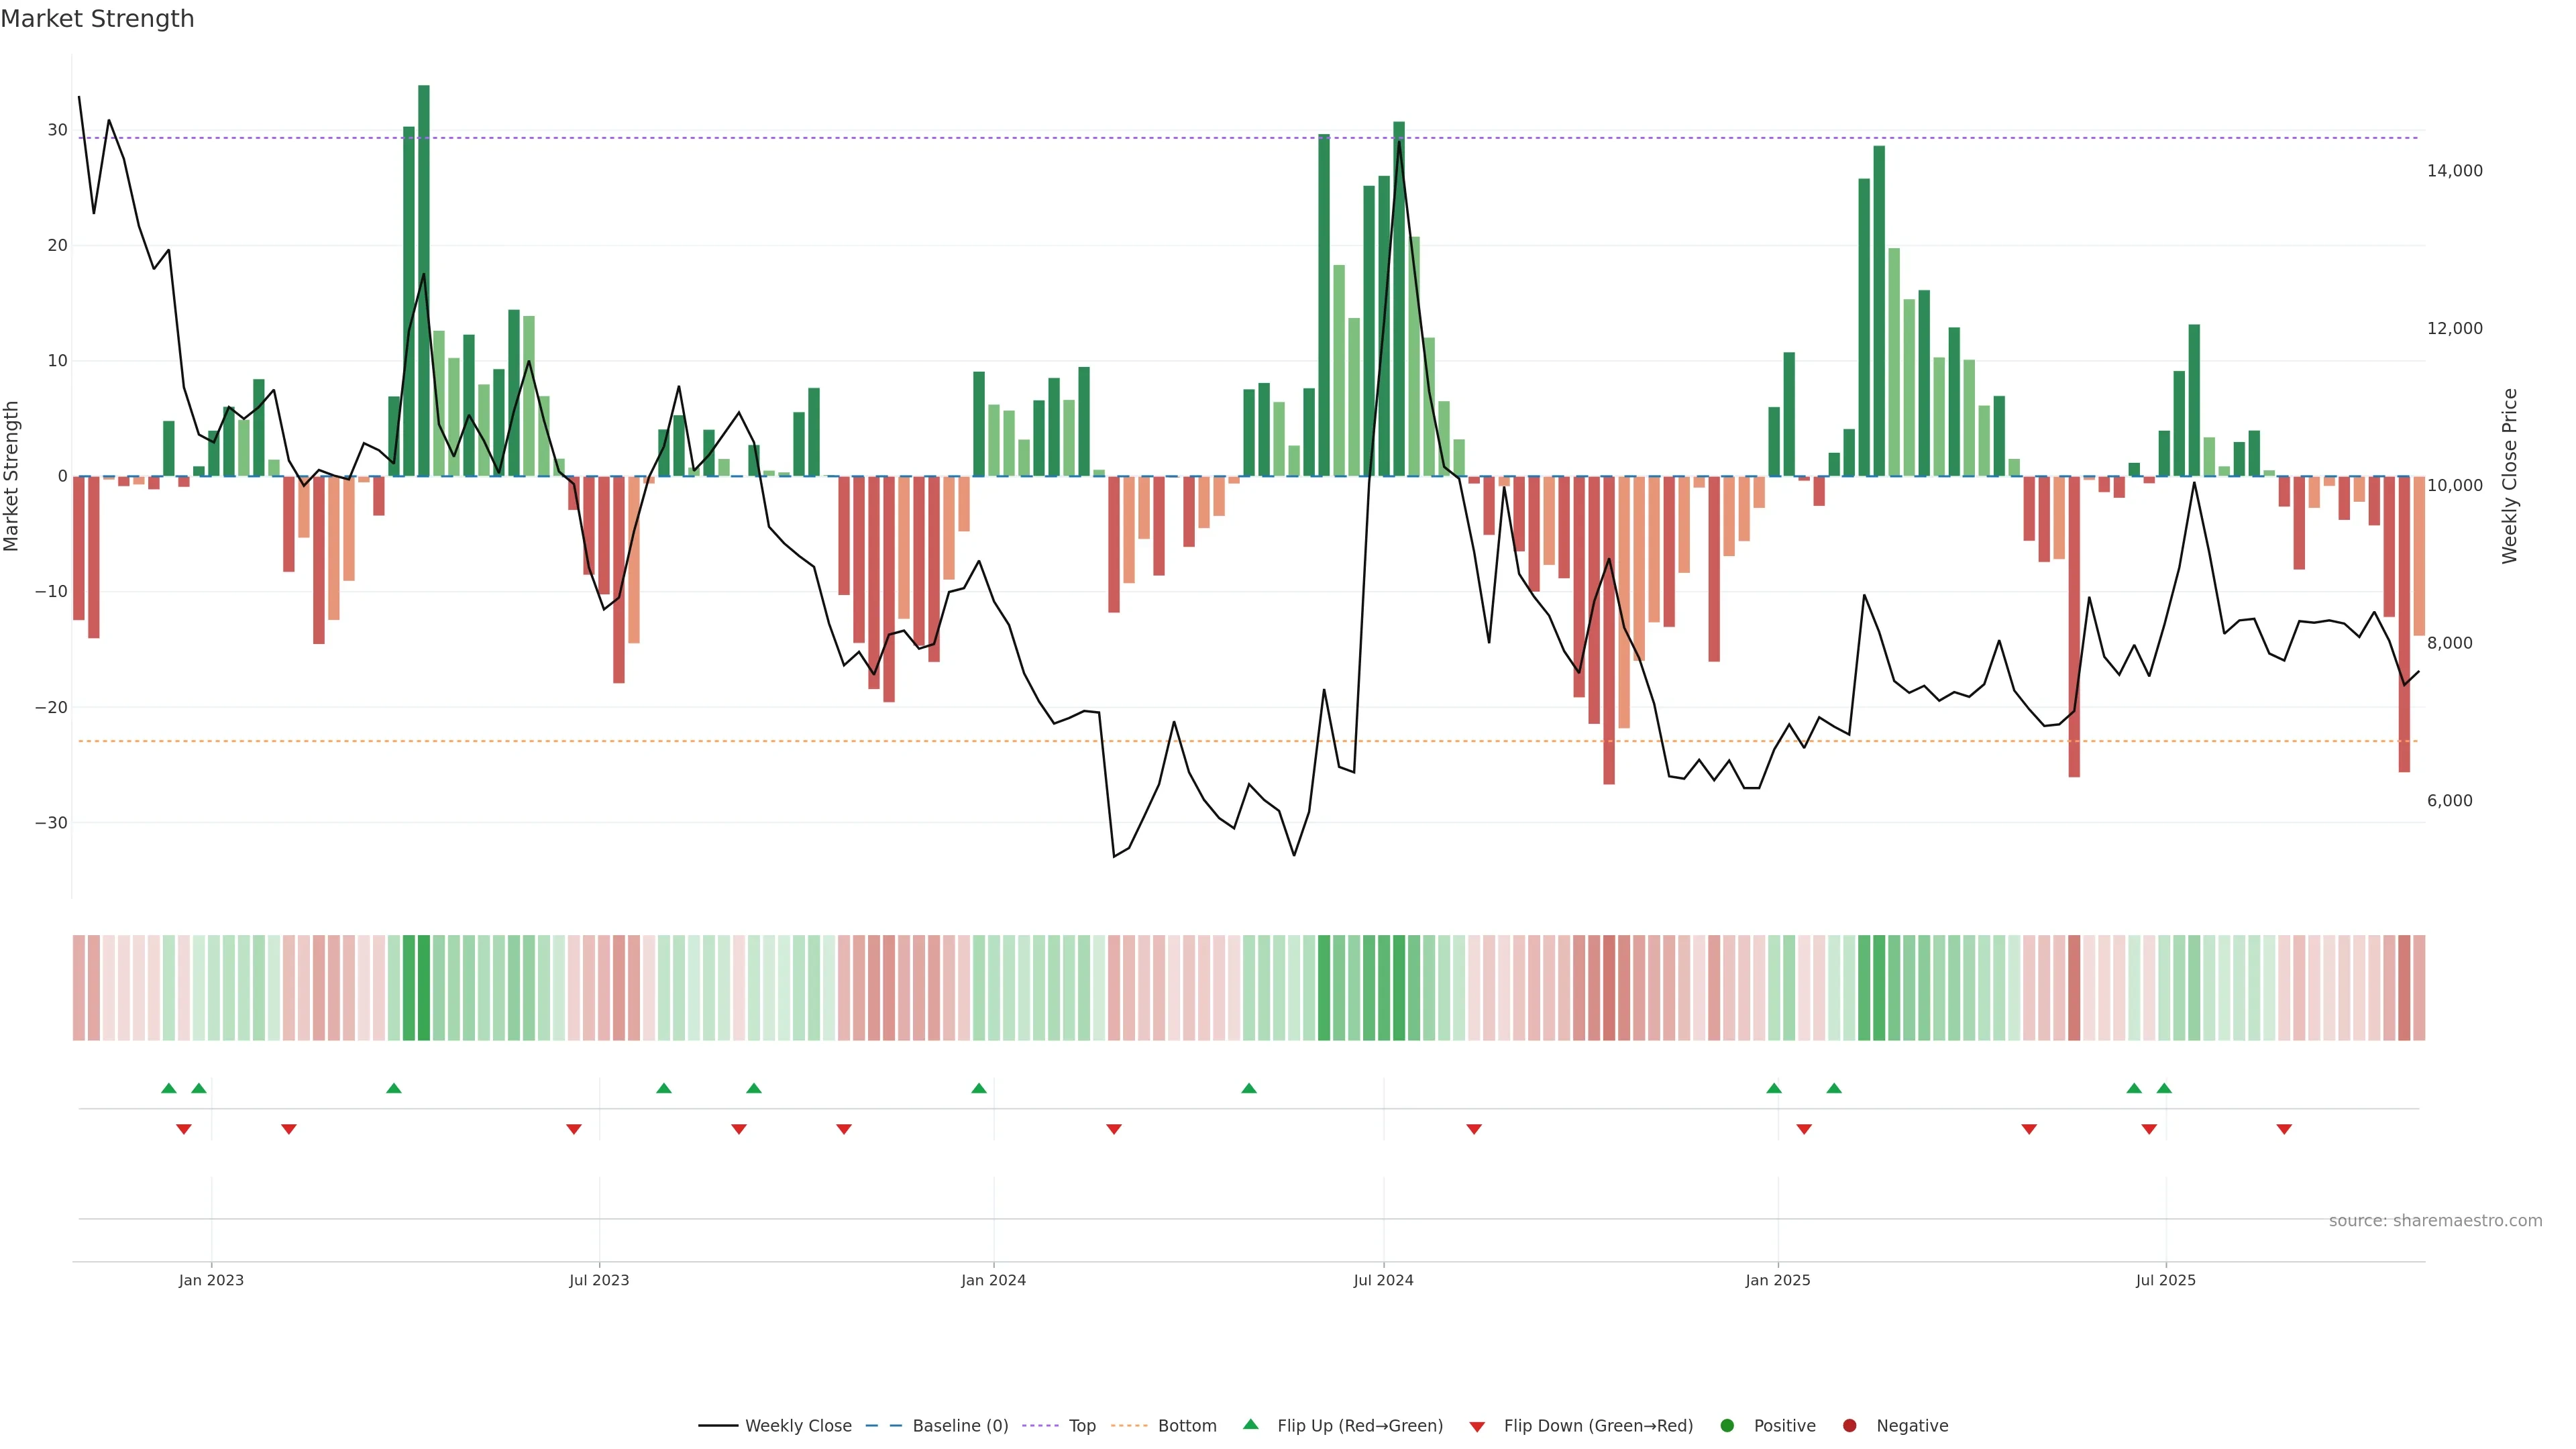Click green Positive circle legend icon
This screenshot has height=1449, width=2576.
pyautogui.click(x=1727, y=1426)
